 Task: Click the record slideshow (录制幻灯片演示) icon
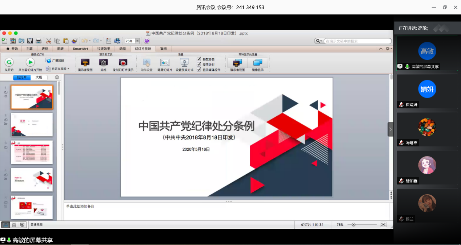123,62
